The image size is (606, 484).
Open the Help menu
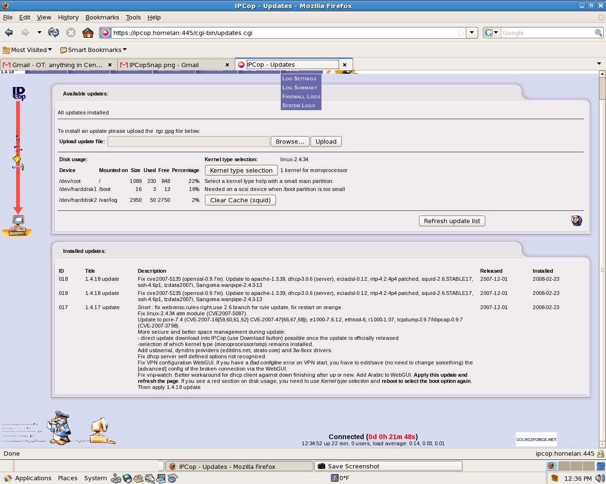click(154, 17)
